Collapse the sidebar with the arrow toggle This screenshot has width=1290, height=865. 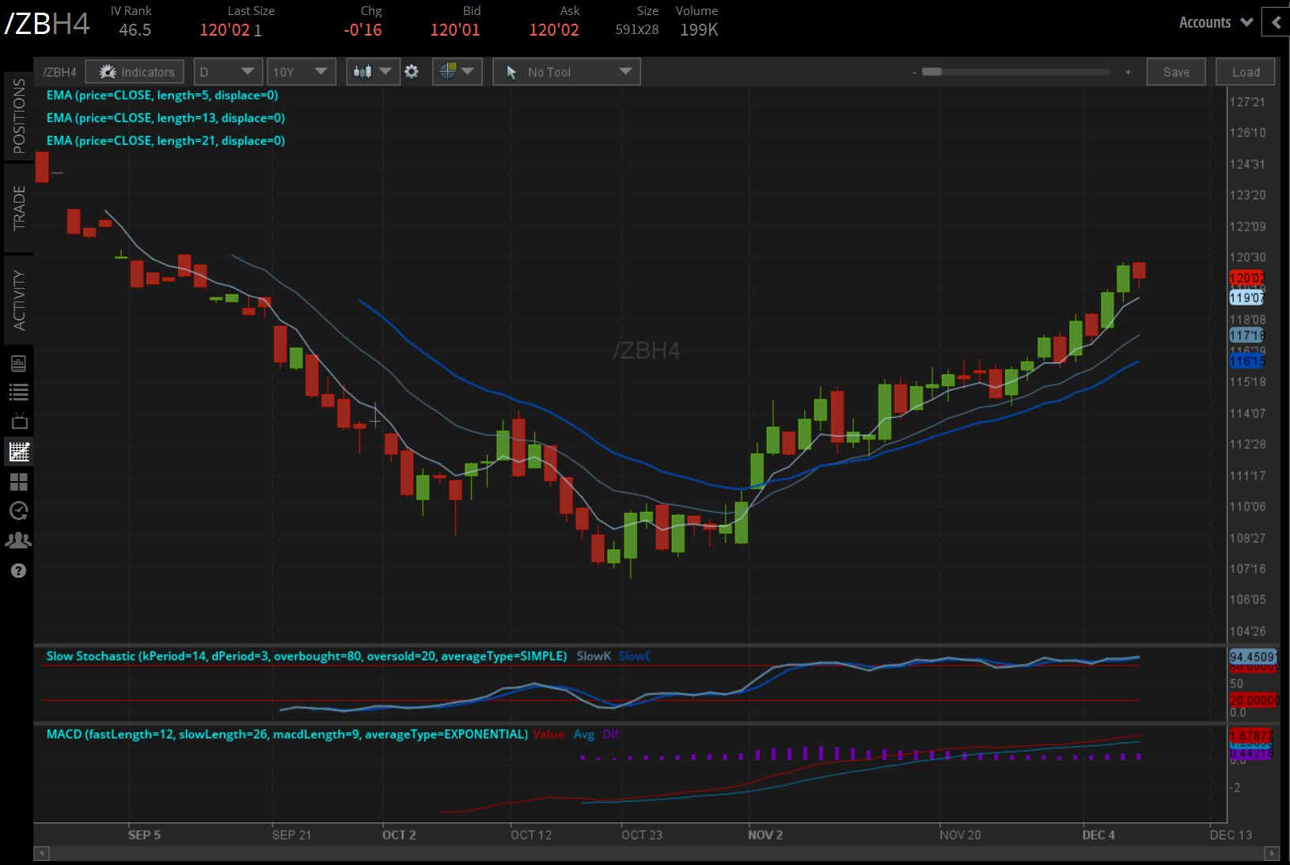point(1275,23)
